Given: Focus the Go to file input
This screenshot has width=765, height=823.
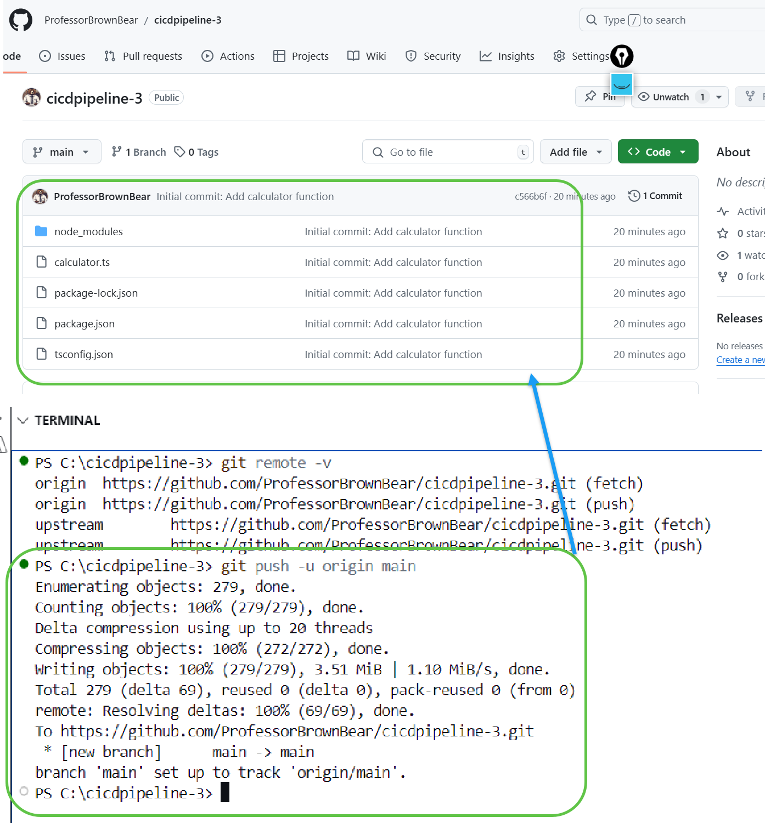Looking at the screenshot, I should 447,151.
